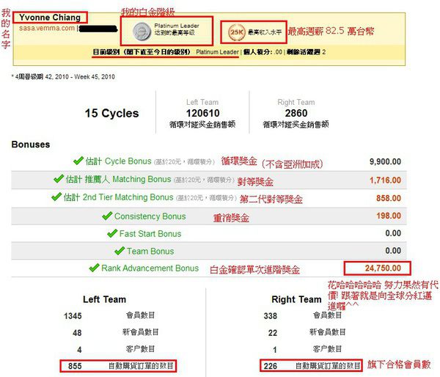Click the 15 Cycles heading
The width and height of the screenshot is (440, 377).
(x=111, y=114)
